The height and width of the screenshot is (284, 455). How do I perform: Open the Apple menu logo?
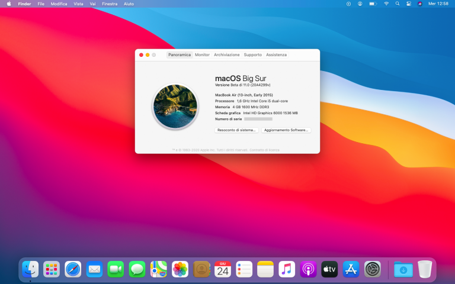pos(9,4)
